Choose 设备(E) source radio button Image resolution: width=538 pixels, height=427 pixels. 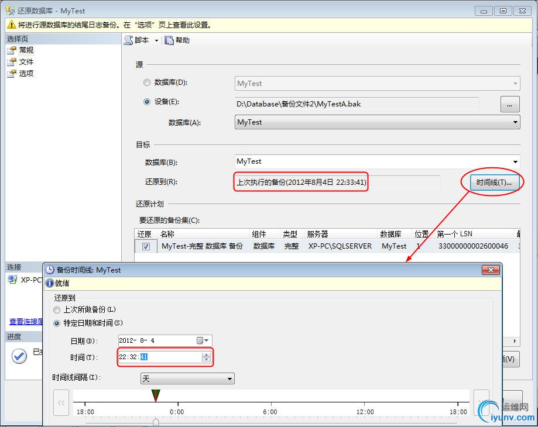(x=147, y=102)
